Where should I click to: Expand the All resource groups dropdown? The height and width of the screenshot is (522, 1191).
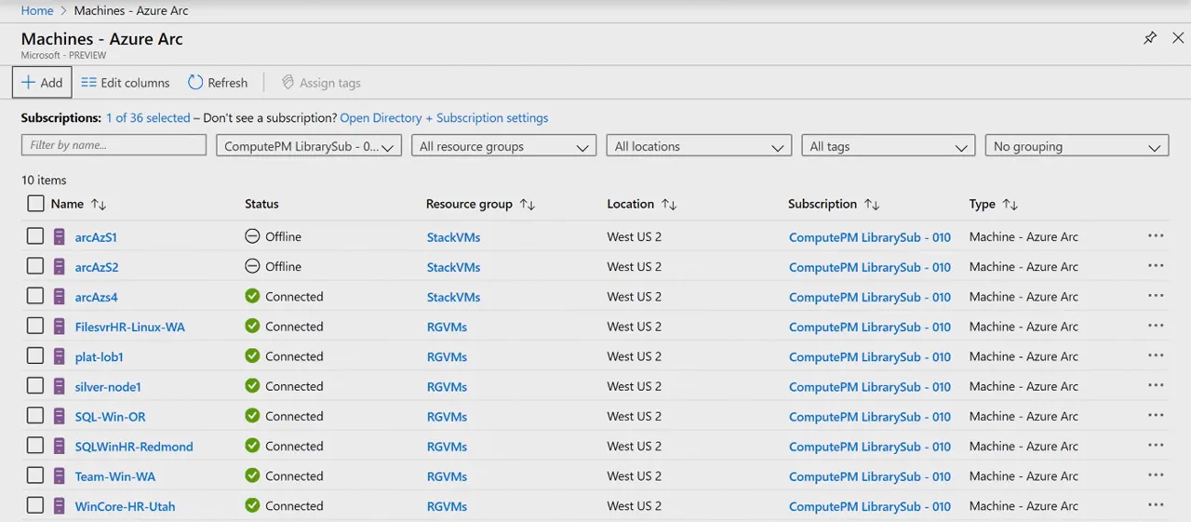(x=503, y=146)
